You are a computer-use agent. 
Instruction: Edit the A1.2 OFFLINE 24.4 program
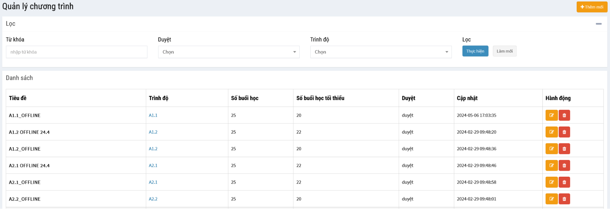tap(551, 132)
